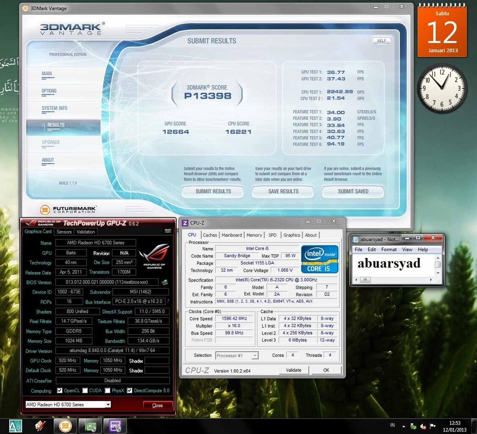The width and height of the screenshot is (477, 434).
Task: Click the IN language indicator
Action: pos(392,425)
